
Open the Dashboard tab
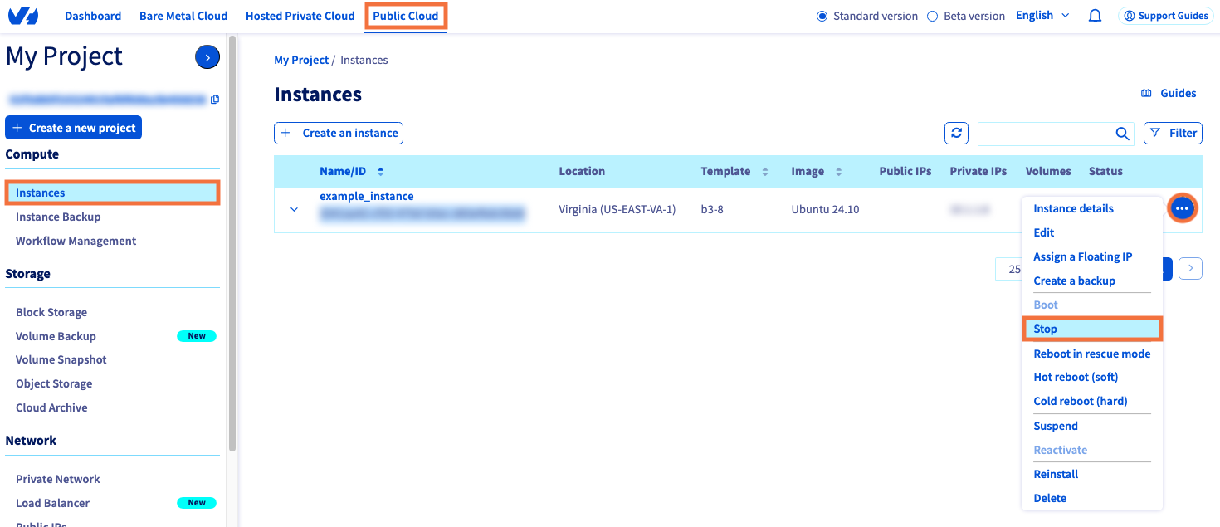(93, 16)
